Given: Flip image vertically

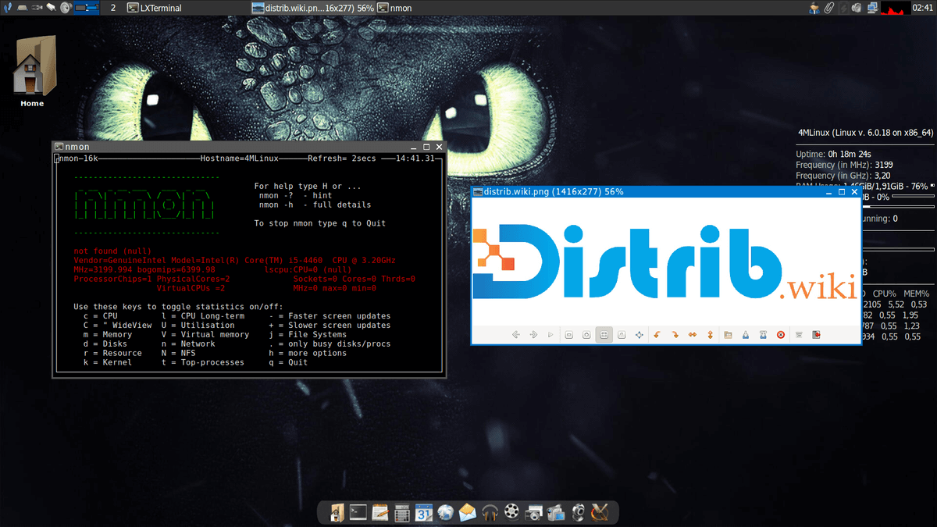Looking at the screenshot, I should [710, 334].
